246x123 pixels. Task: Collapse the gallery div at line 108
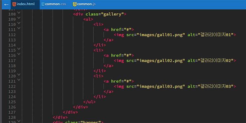19,12
